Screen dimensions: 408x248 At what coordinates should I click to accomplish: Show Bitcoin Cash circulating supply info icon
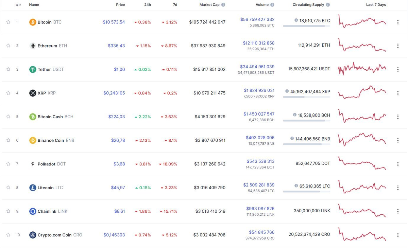(294, 115)
